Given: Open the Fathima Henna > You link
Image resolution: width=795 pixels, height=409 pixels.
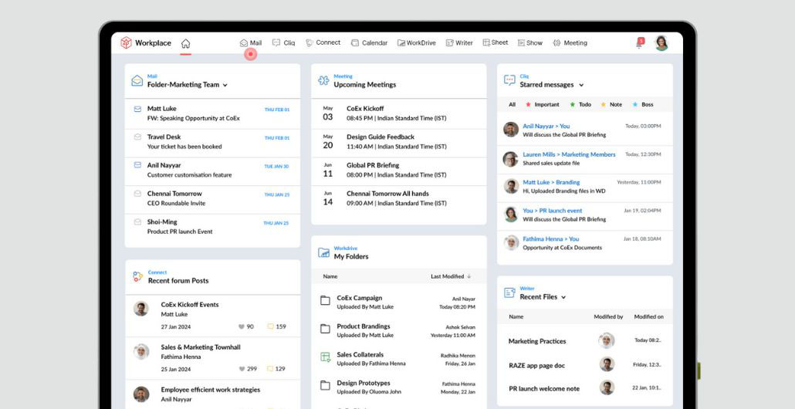Looking at the screenshot, I should 550,238.
